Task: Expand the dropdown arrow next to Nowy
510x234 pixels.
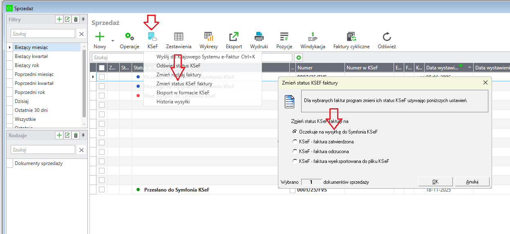Action: [x=112, y=41]
